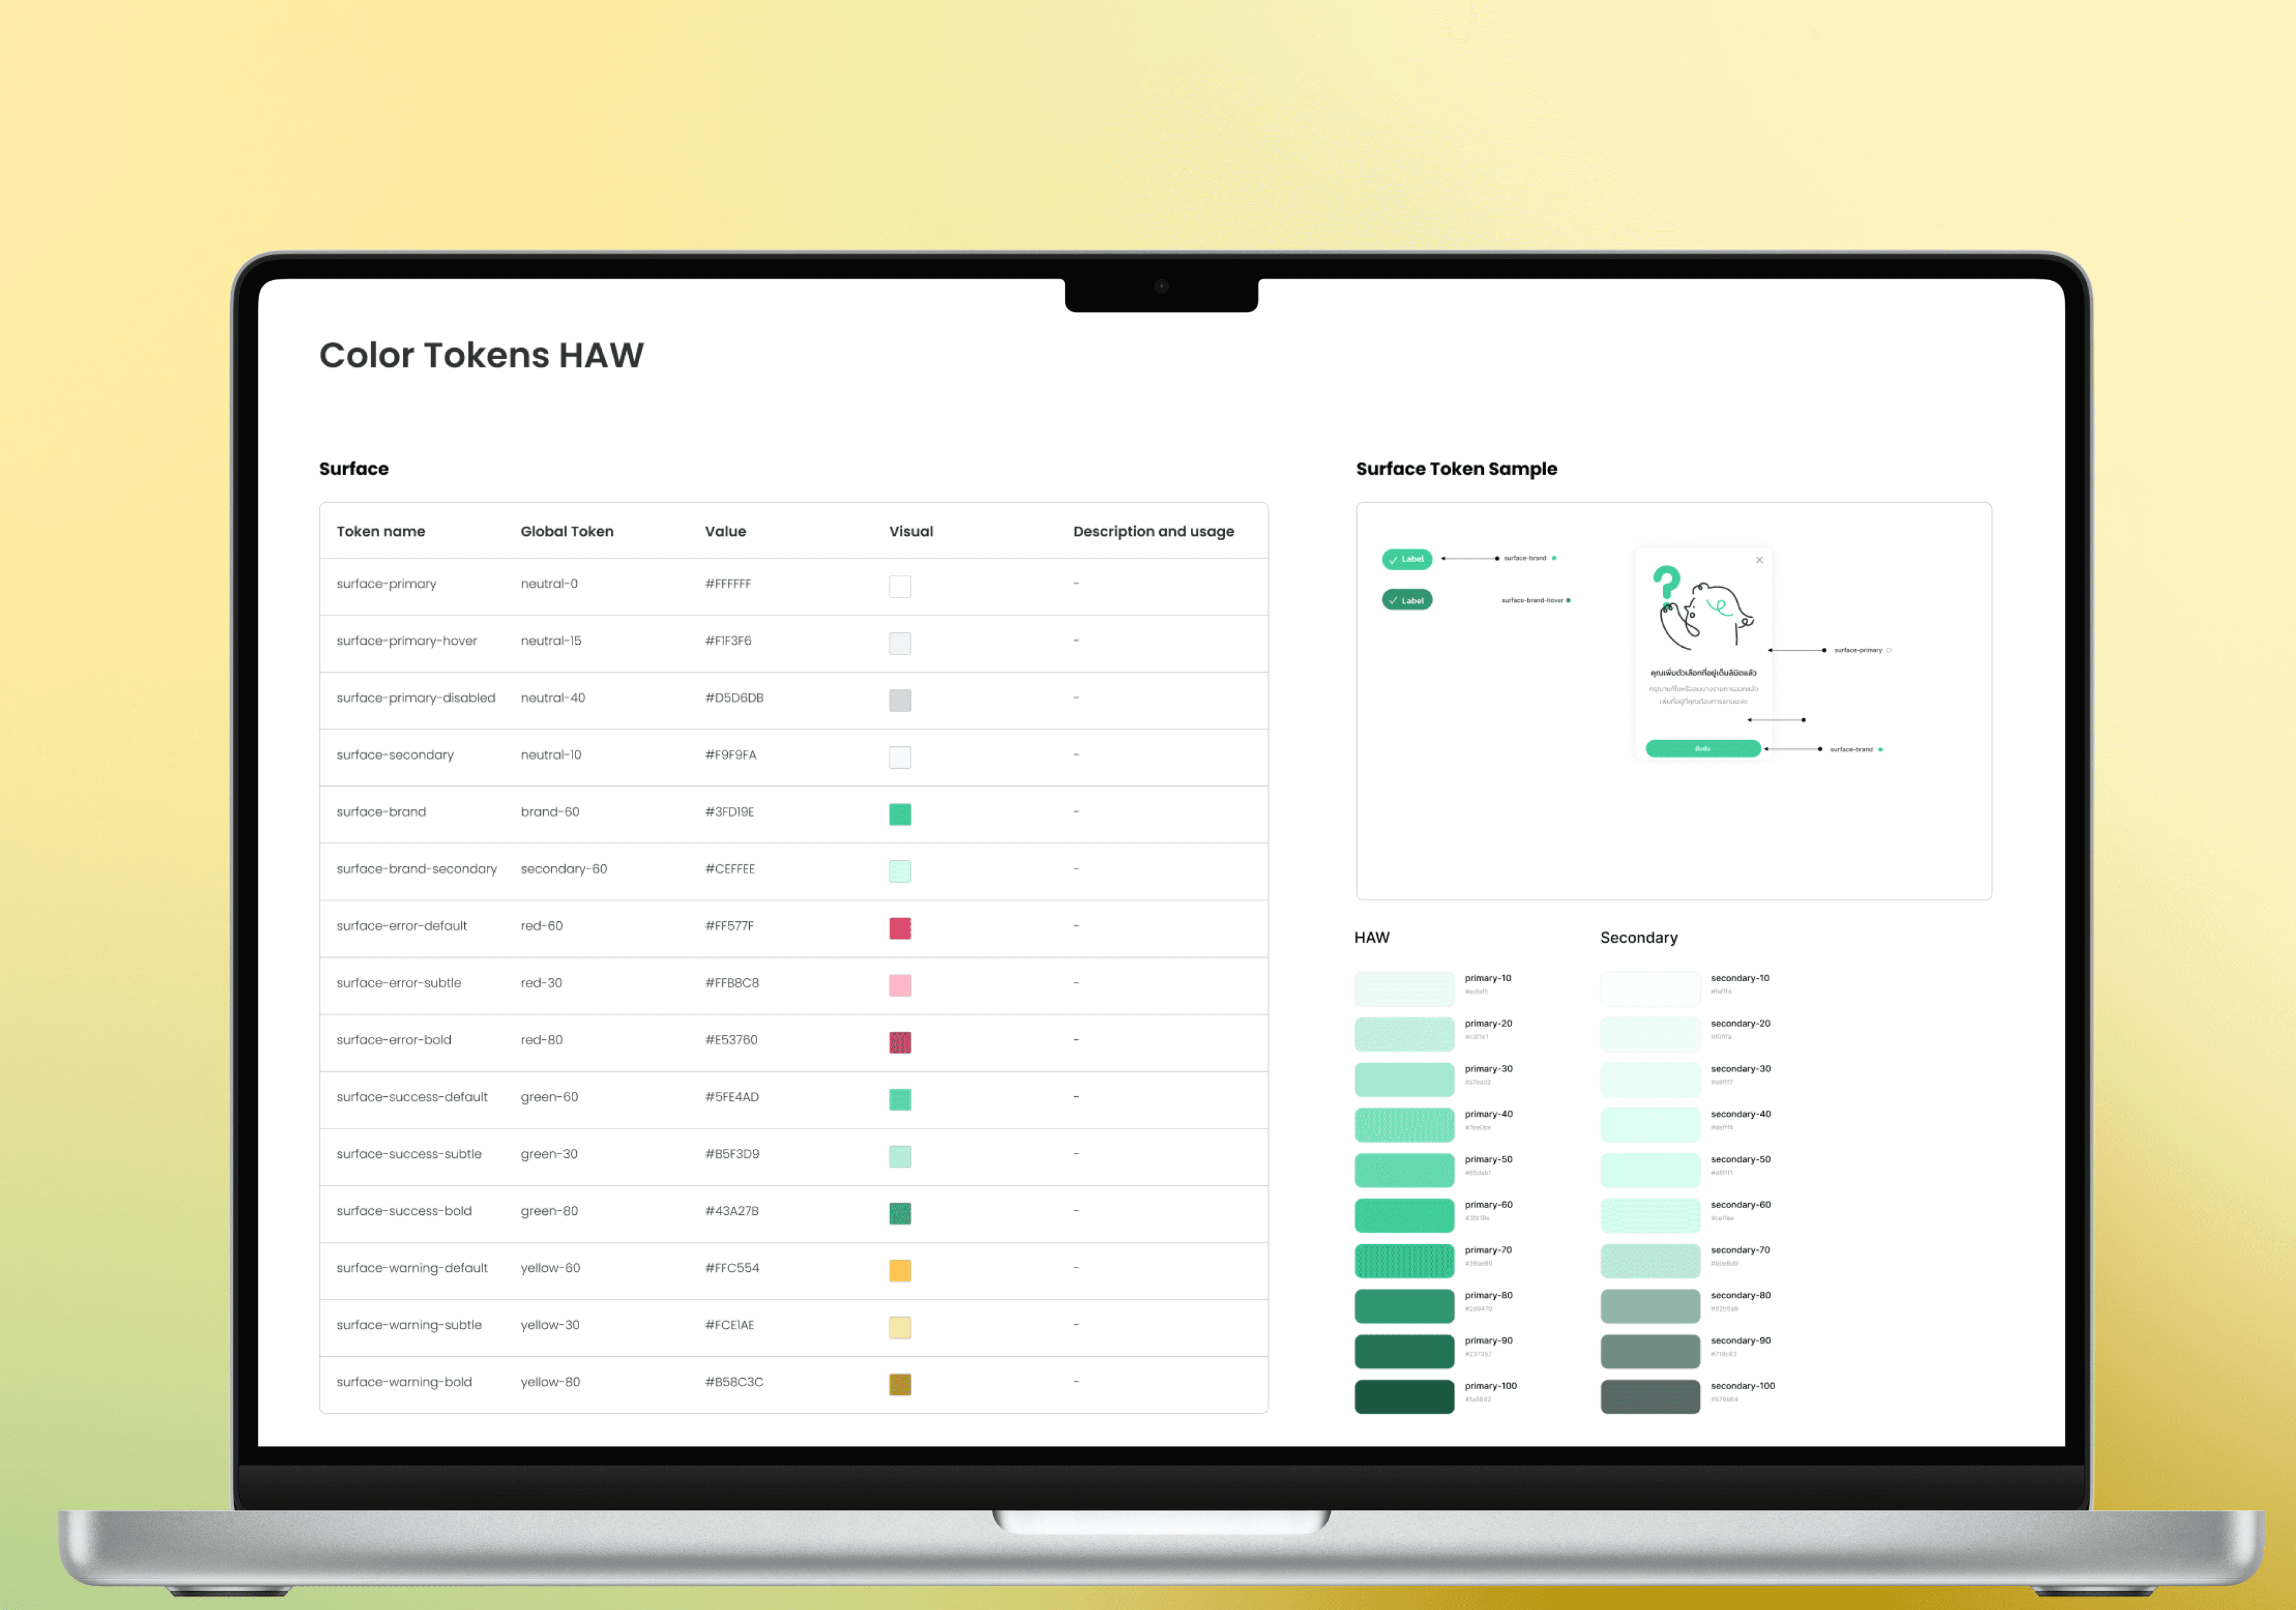Viewport: 2296px width, 1610px height.
Task: Close the sample dialog with the X icon
Action: coord(1759,560)
